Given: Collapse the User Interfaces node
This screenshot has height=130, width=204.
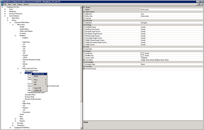Looking at the screenshot, I should click(5, 16).
